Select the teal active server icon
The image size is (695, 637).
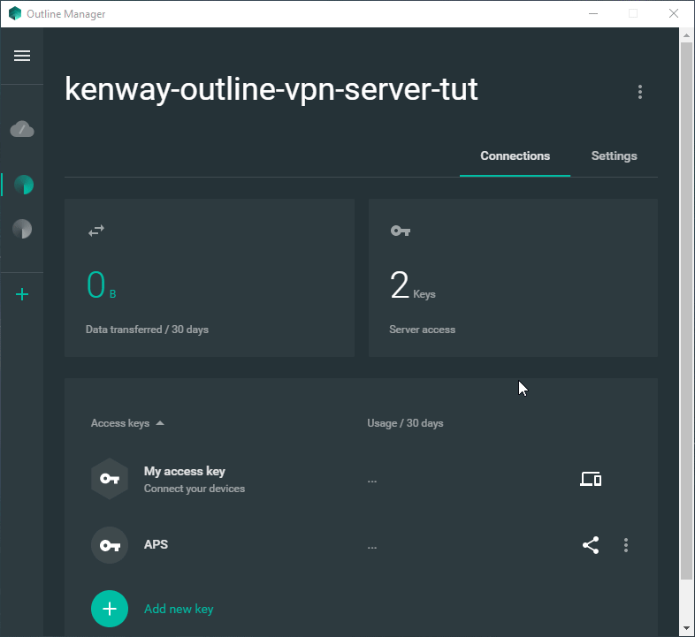tap(23, 185)
